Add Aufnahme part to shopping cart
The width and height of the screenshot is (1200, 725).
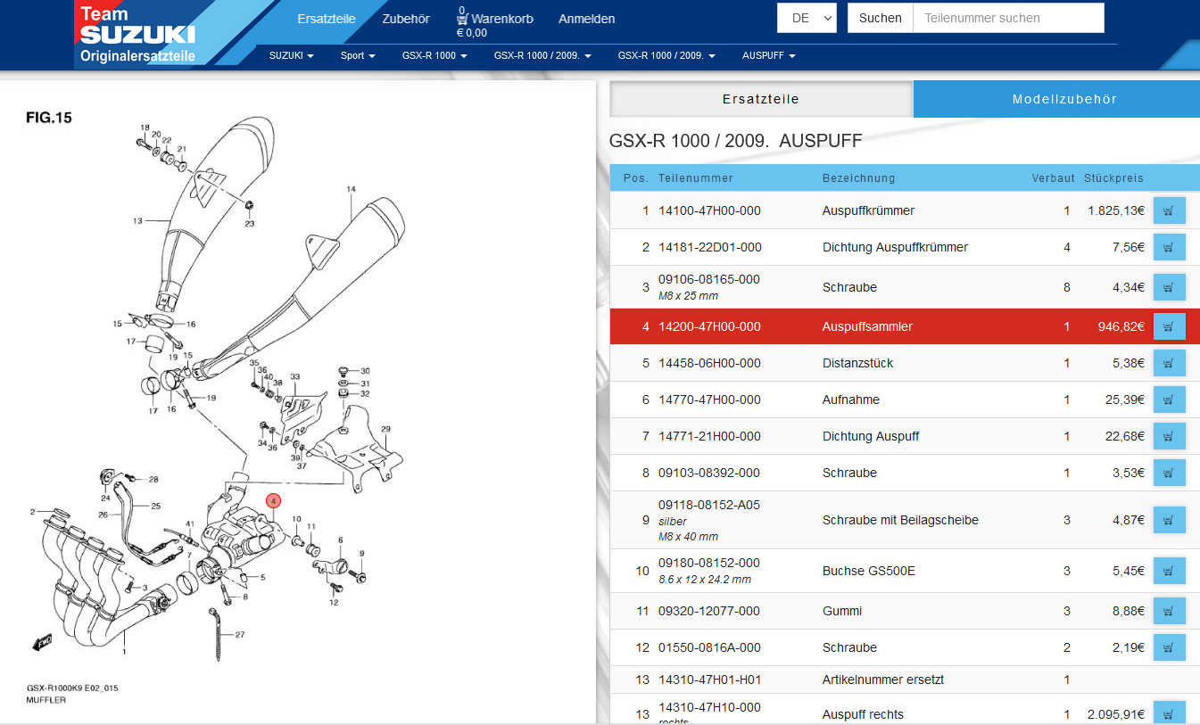click(1169, 400)
